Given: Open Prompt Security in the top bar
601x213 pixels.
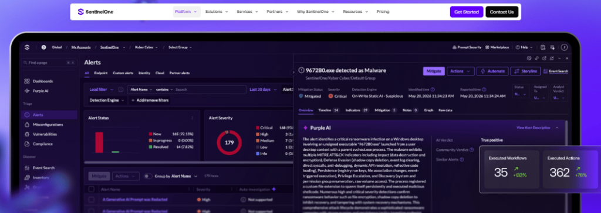Looking at the screenshot, I should 467,47.
